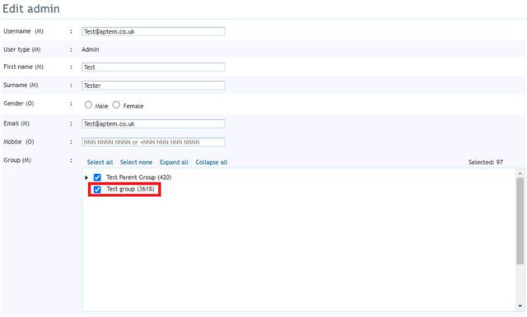
Task: Select the Male gender radio button
Action: point(88,105)
